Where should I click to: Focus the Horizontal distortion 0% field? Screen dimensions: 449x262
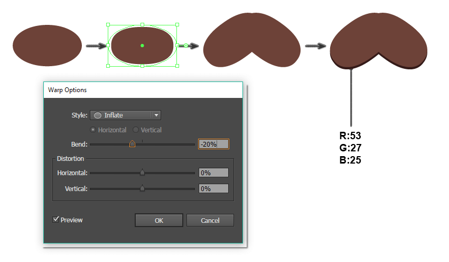click(213, 173)
